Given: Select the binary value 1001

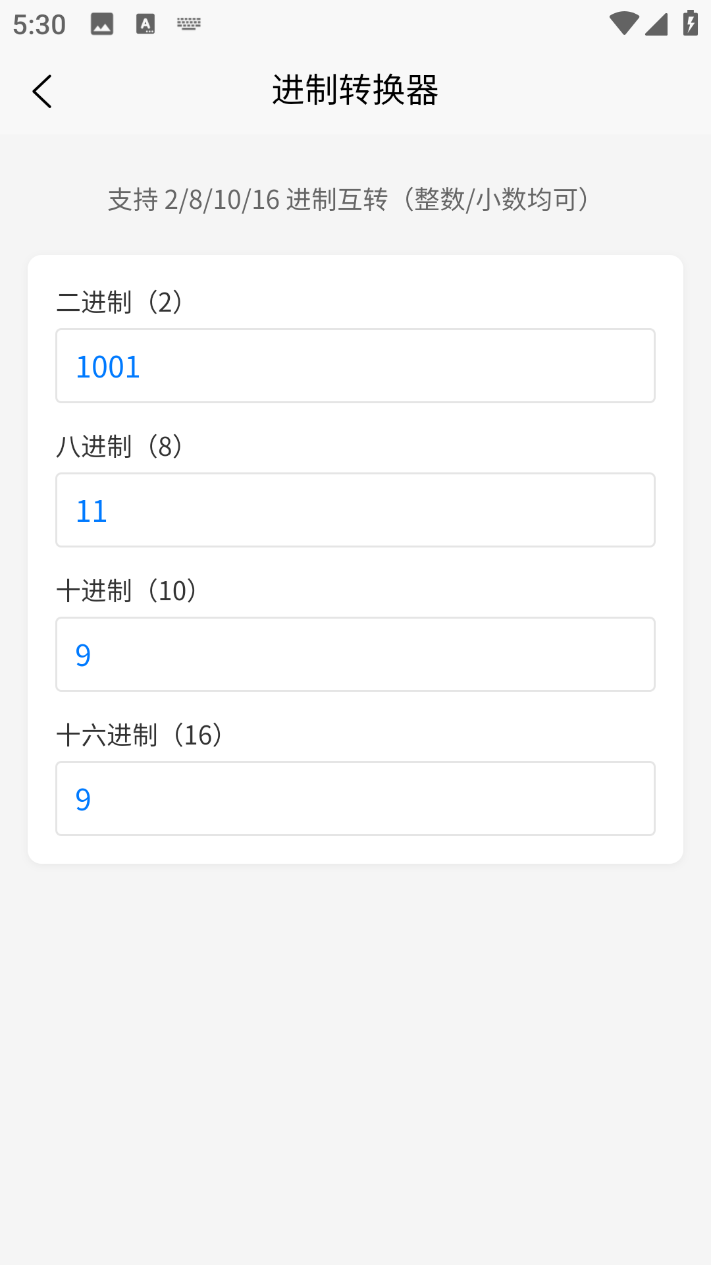Looking at the screenshot, I should tap(109, 366).
